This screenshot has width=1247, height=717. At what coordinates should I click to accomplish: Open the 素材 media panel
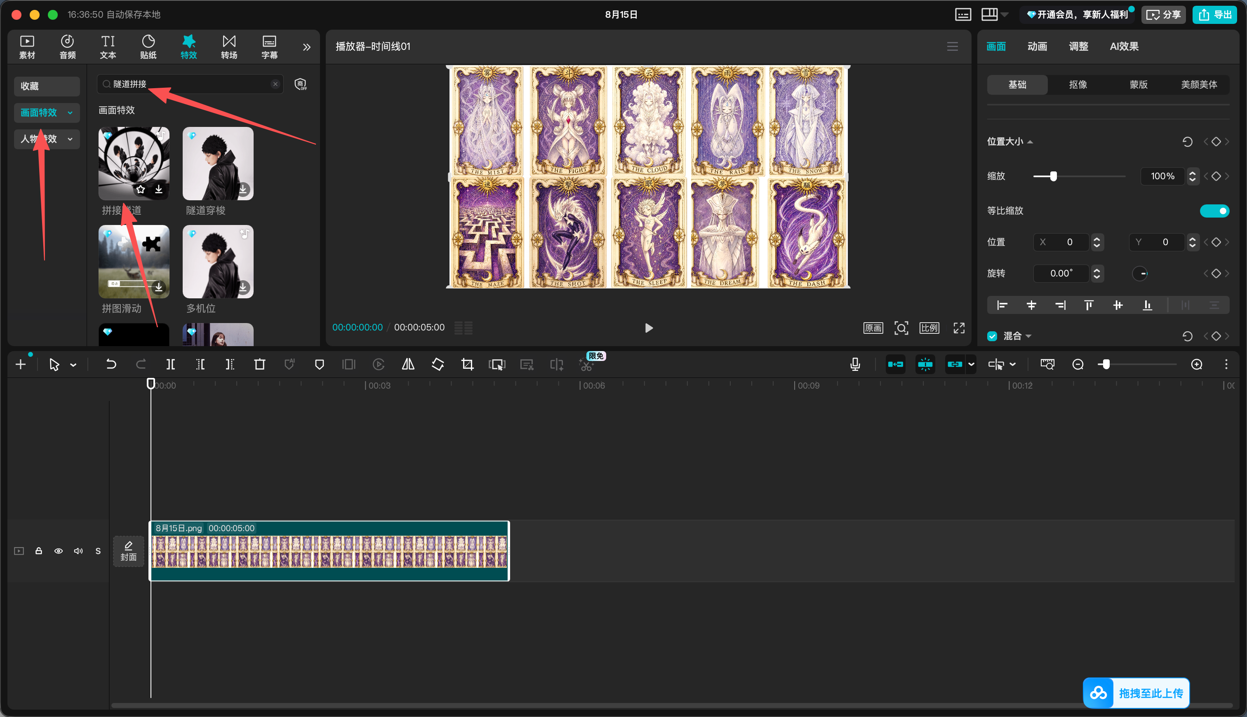coord(27,47)
